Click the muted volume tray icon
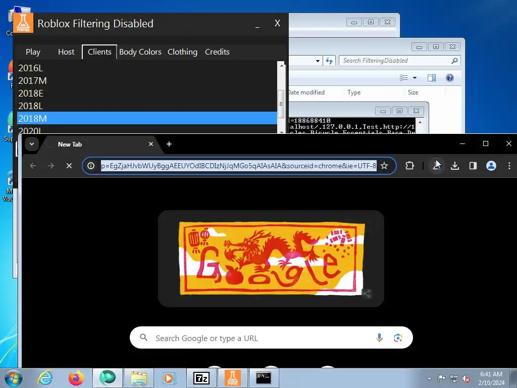This screenshot has width=517, height=388. [466, 378]
